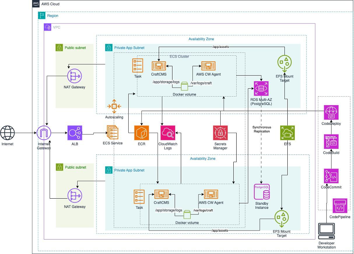Click the upper EFS Mount Target icon
This screenshot has width=354, height=254.
284,62
